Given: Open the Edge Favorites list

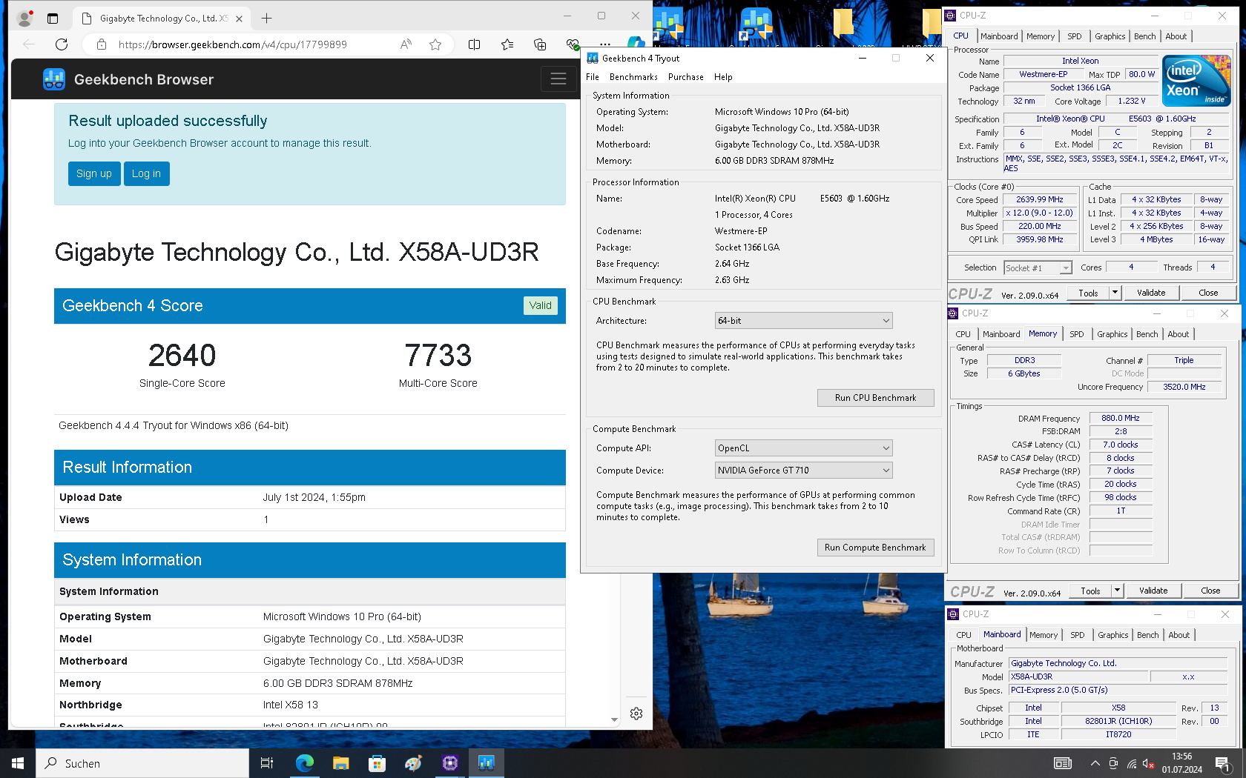Looking at the screenshot, I should point(507,44).
